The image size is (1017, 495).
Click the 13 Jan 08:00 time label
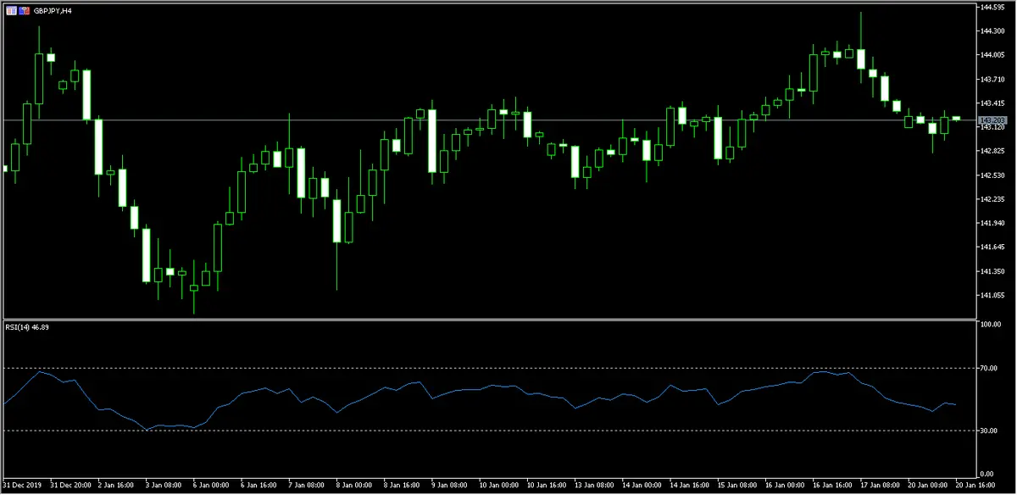(596, 487)
